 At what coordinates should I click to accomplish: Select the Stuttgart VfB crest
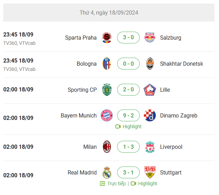click(150, 172)
